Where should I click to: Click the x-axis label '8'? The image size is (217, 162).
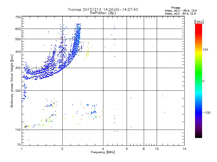[x=144, y=149]
